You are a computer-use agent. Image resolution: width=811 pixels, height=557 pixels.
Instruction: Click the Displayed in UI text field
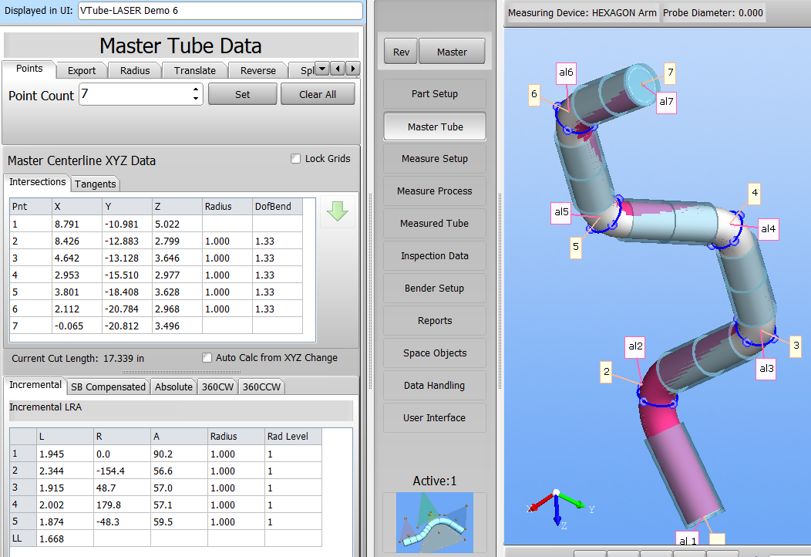coord(220,11)
